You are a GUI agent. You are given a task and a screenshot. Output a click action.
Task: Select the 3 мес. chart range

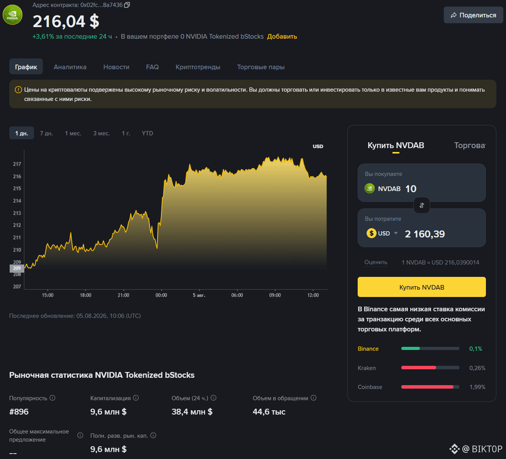102,133
